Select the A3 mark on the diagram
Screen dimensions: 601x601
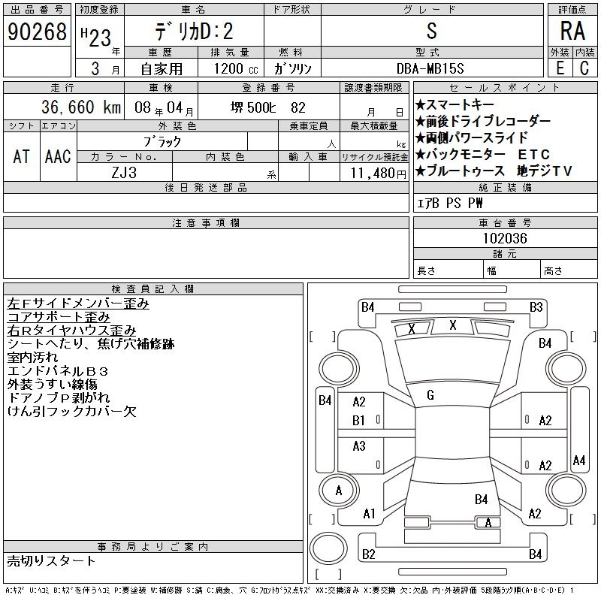(359, 445)
